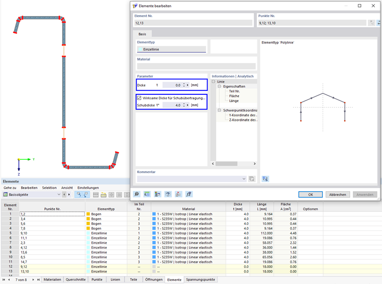This screenshot has width=382, height=284.
Task: Click Schubdicke t* spinner arrows
Action: point(184,105)
